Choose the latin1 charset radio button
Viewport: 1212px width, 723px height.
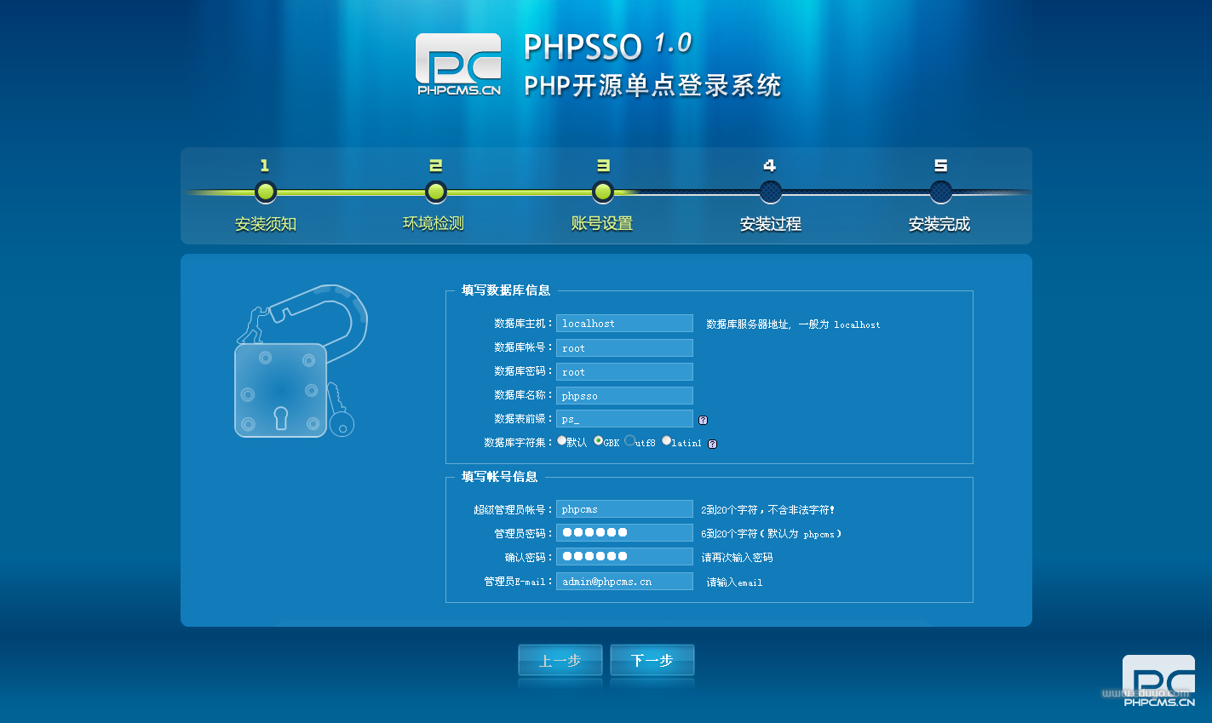pyautogui.click(x=667, y=441)
